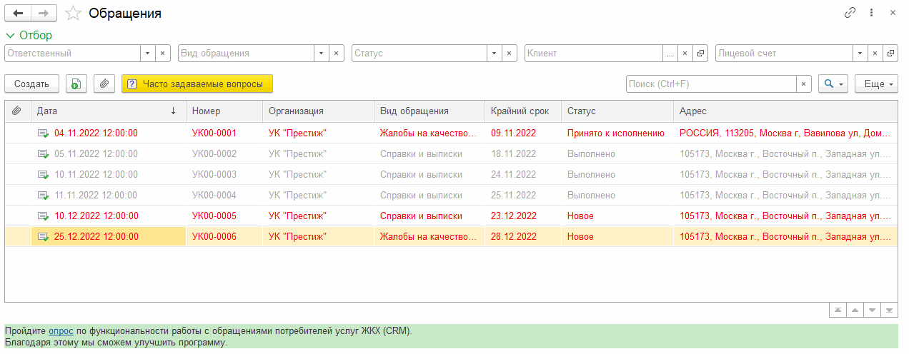Open the Еще menu
This screenshot has height=354, width=909.
click(x=876, y=84)
